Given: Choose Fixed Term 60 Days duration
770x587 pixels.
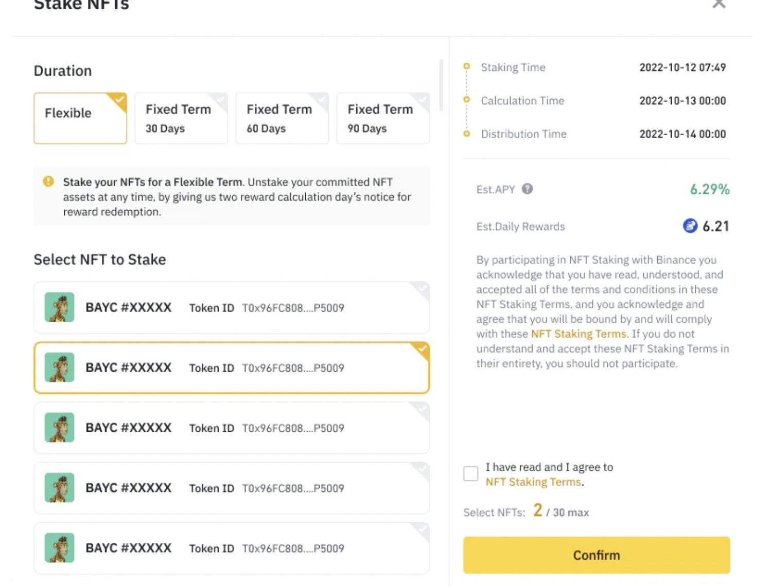Looking at the screenshot, I should (282, 118).
